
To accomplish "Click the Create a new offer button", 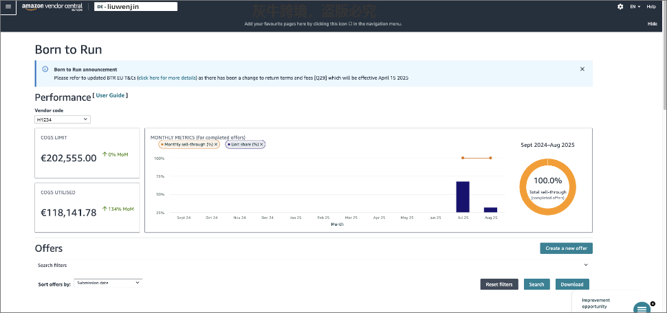I will point(566,248).
